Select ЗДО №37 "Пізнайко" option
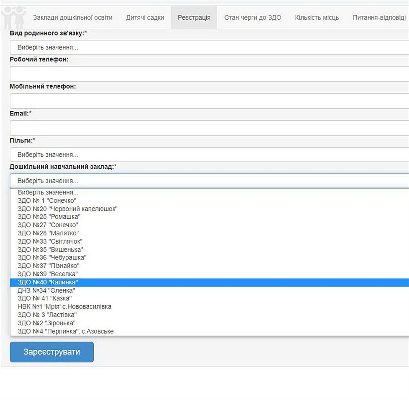 pos(209,266)
